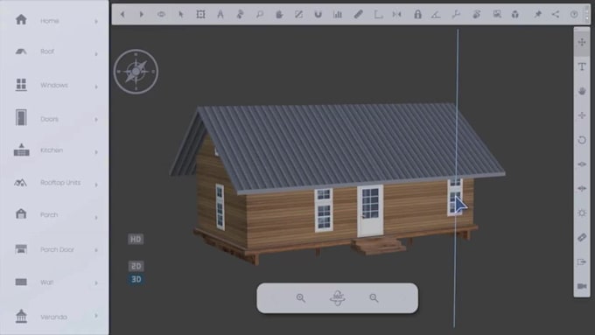Toggle the padlock lock icon
This screenshot has width=595, height=335.
tap(417, 14)
